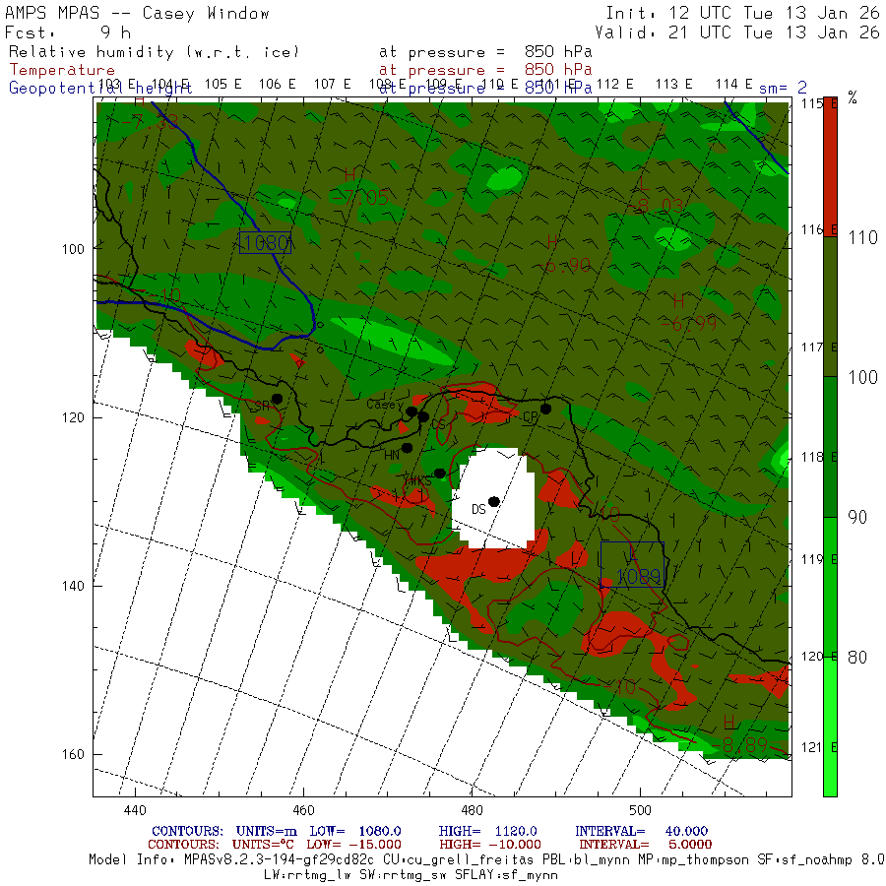
Task: Click the CP station marker dot
Action: coord(545,409)
